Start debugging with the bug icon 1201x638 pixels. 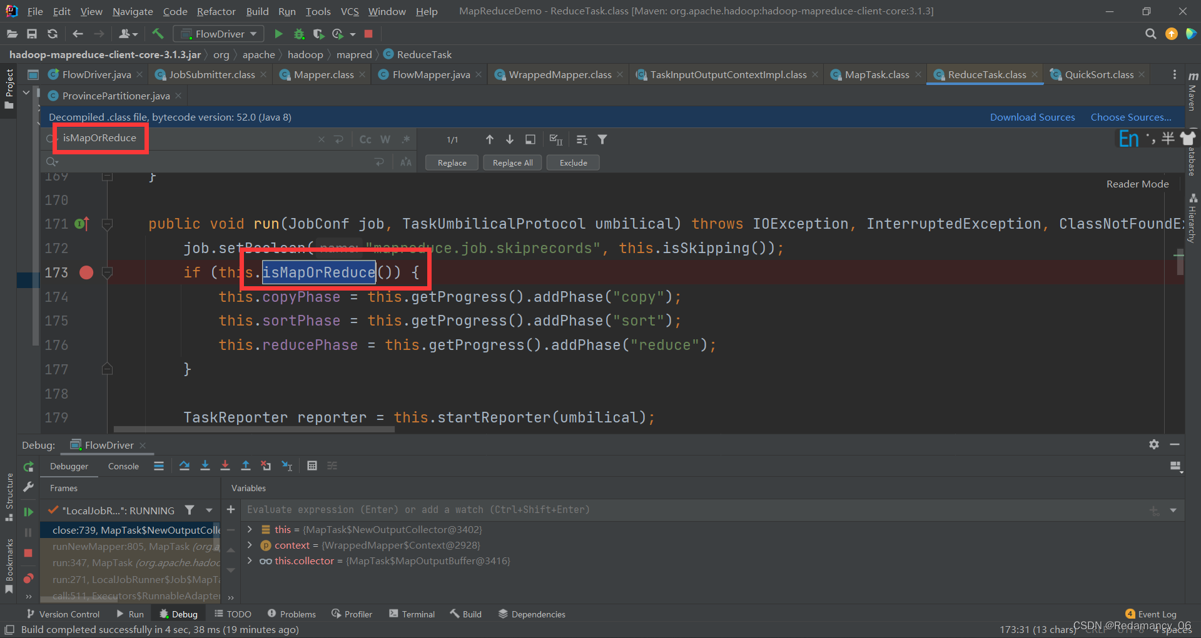299,34
